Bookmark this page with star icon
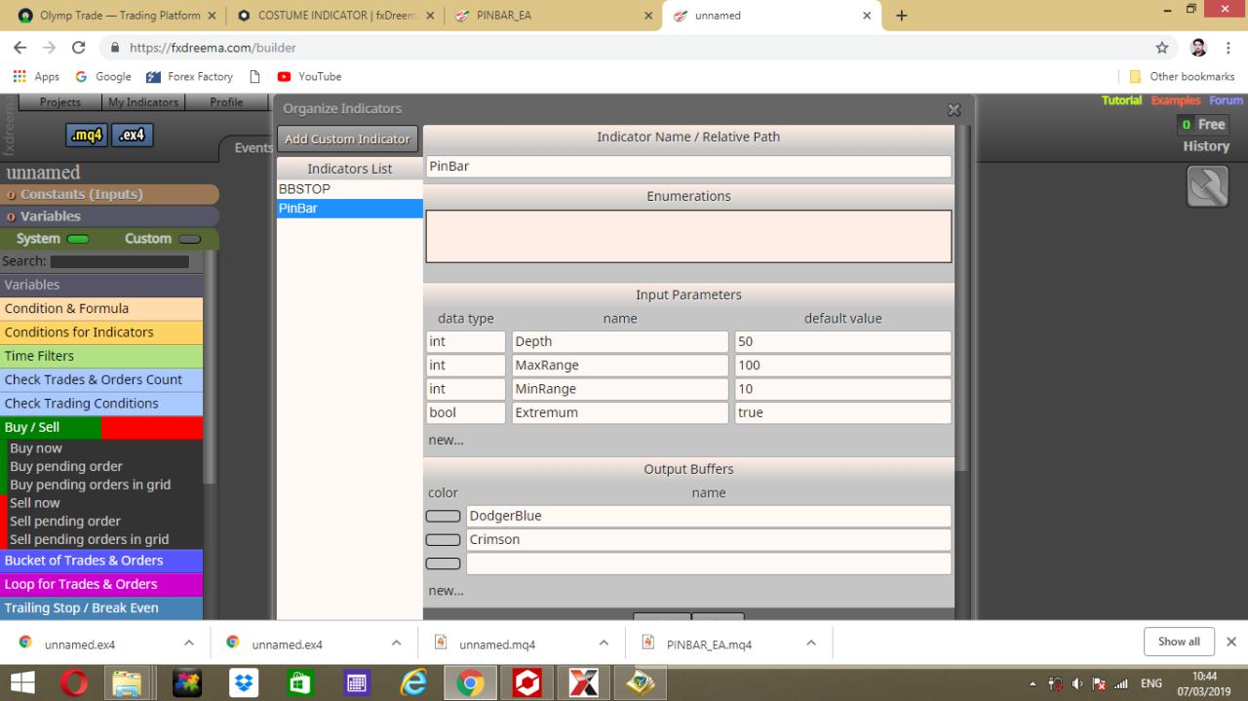This screenshot has width=1248, height=701. 1162,48
